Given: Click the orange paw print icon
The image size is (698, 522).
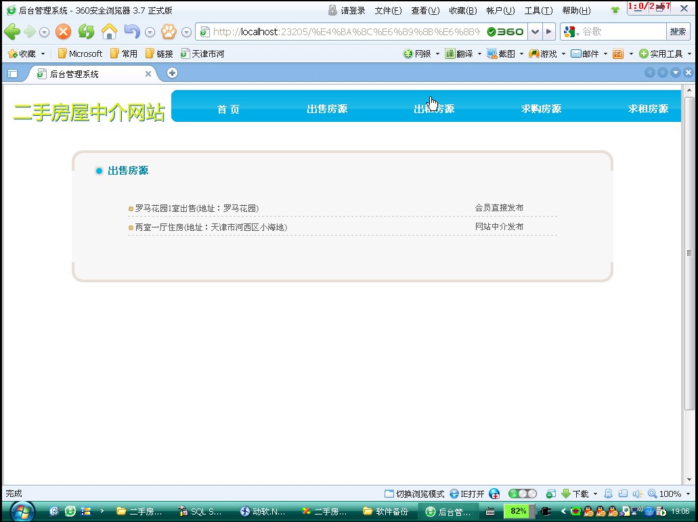Looking at the screenshot, I should pos(169,32).
